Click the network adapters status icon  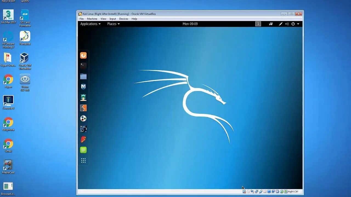point(256,192)
